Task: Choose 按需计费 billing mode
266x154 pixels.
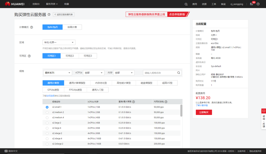Action: (72, 27)
